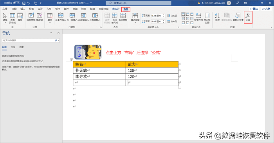Click the title bar 搜索 search box
Viewport: 274px width, 143px height.
(139, 3)
